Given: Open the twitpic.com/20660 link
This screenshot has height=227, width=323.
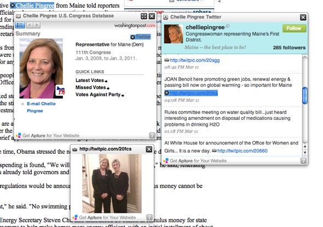Looking at the screenshot, I should (x=243, y=151).
